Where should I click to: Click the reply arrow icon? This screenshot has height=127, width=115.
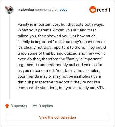click(x=35, y=106)
